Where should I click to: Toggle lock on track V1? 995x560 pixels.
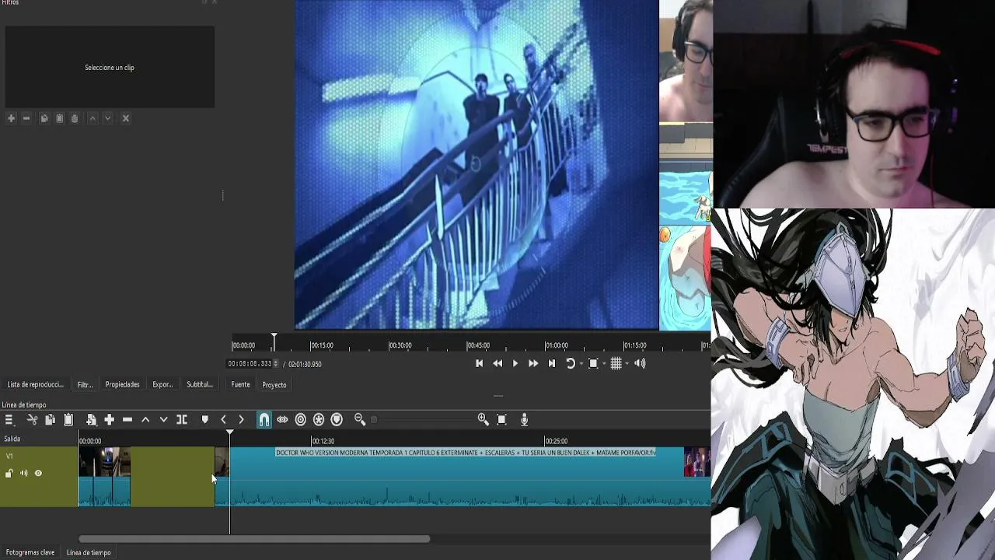coord(9,473)
